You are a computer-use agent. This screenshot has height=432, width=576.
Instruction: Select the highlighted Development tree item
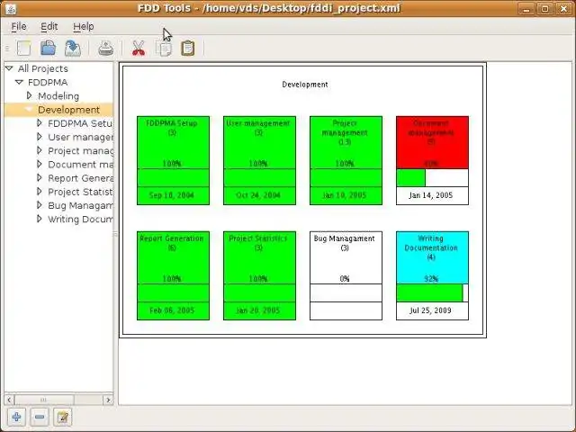point(68,110)
